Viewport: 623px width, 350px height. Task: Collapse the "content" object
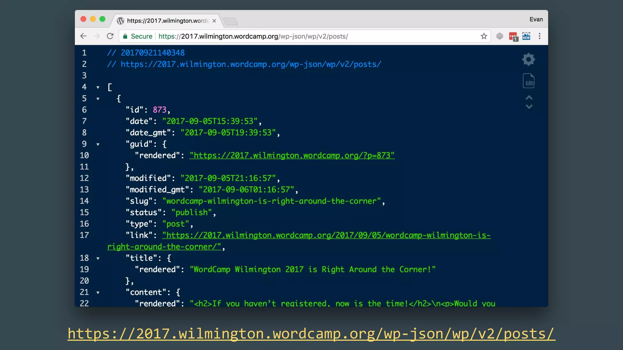tap(98, 293)
